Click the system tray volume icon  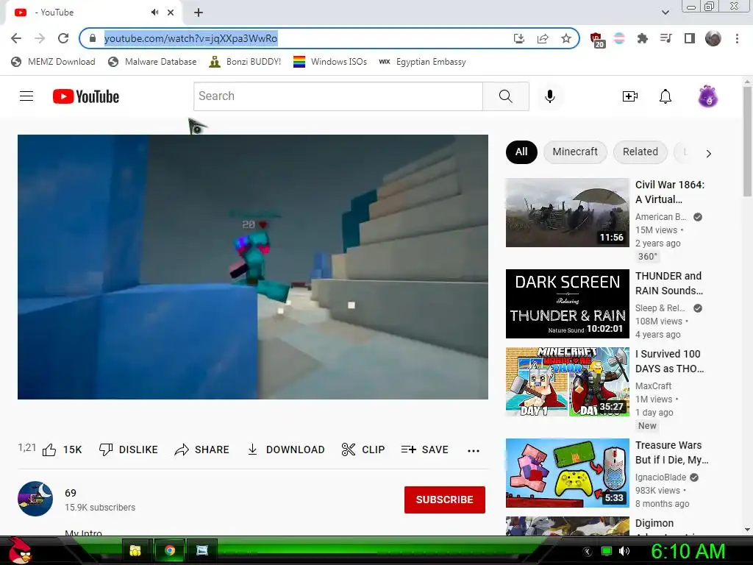coord(624,551)
